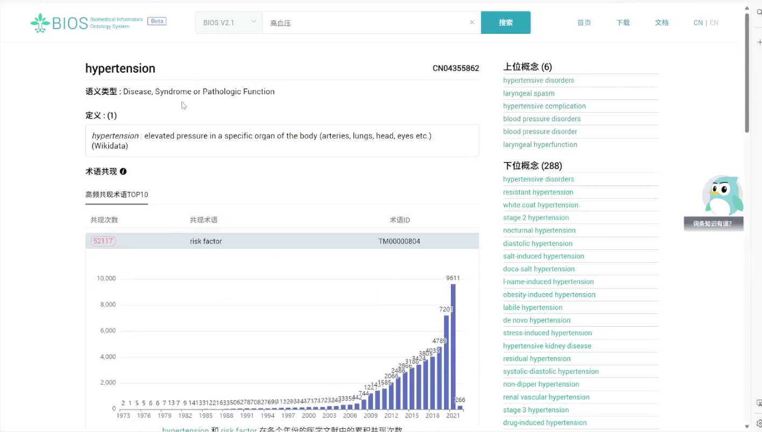
Task: Click the penguin mascot feedback icon
Action: pos(723,196)
